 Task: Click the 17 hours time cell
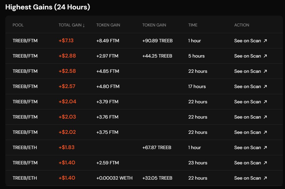tap(197, 87)
